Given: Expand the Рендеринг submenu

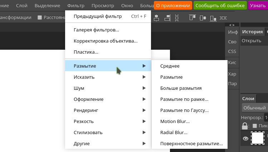Looking at the screenshot, I should point(108,110).
